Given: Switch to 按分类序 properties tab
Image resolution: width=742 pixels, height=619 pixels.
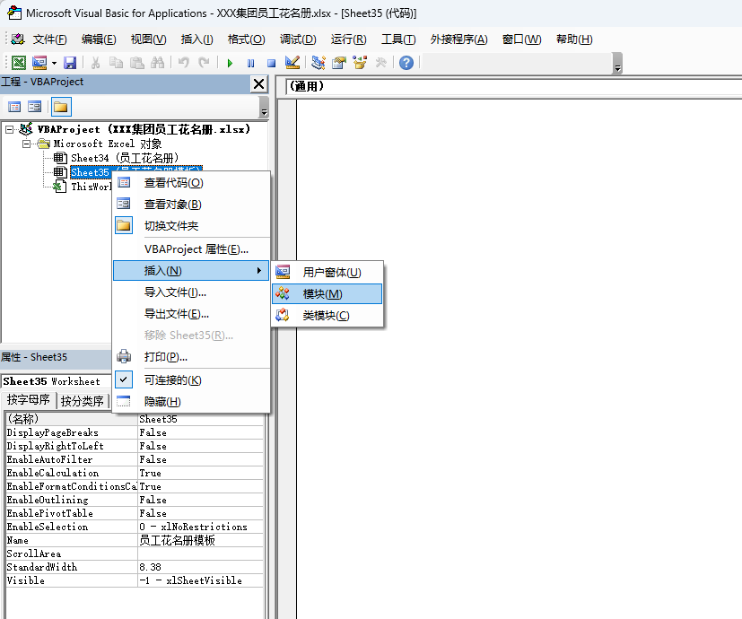Looking at the screenshot, I should [x=83, y=401].
